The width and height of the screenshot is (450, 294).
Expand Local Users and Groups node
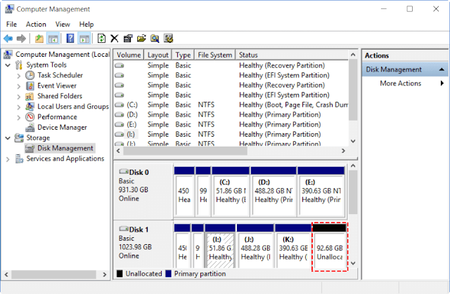[19, 107]
